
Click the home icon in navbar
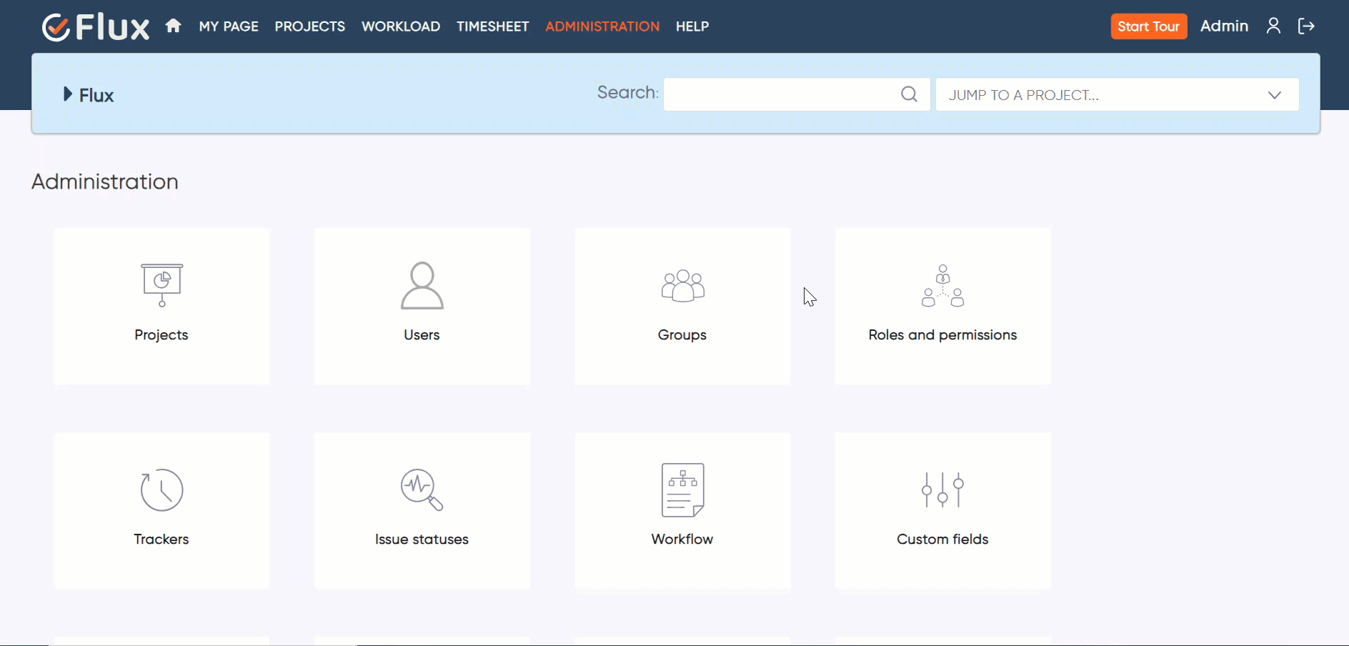click(x=173, y=26)
